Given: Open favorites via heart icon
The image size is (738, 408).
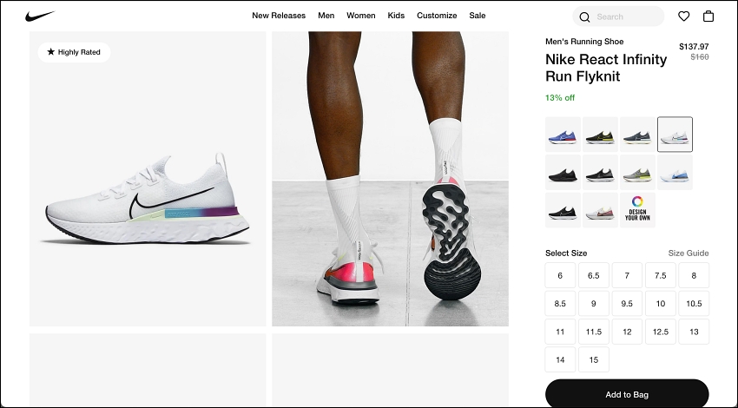Looking at the screenshot, I should (683, 16).
